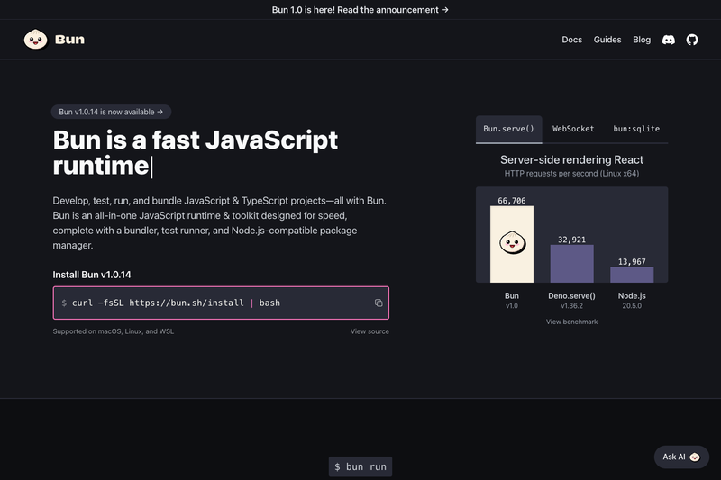Viewport: 721px width, 480px height.
Task: Open the View source link
Action: click(x=370, y=331)
